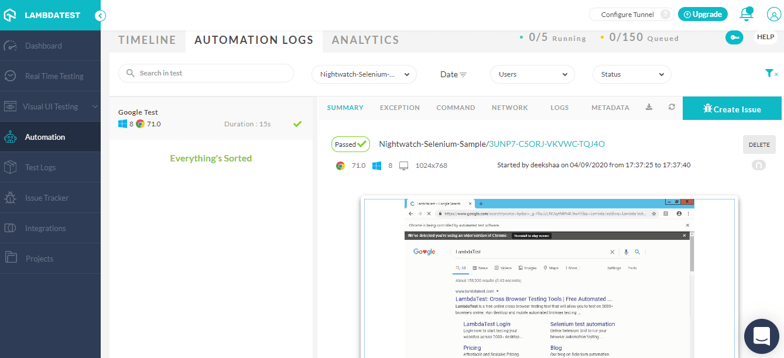The width and height of the screenshot is (784, 358).
Task: Click the HELP button
Action: coord(766,37)
